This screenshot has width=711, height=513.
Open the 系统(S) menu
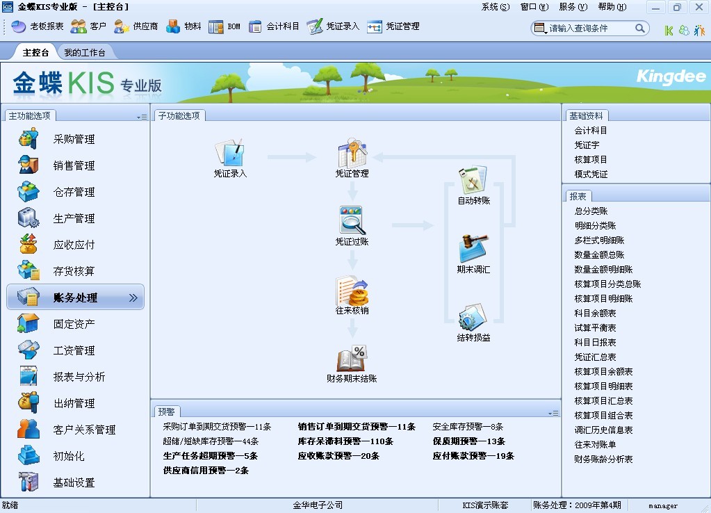click(495, 7)
